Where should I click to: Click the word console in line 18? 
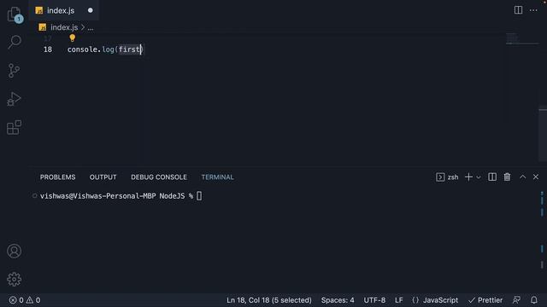[x=82, y=49]
